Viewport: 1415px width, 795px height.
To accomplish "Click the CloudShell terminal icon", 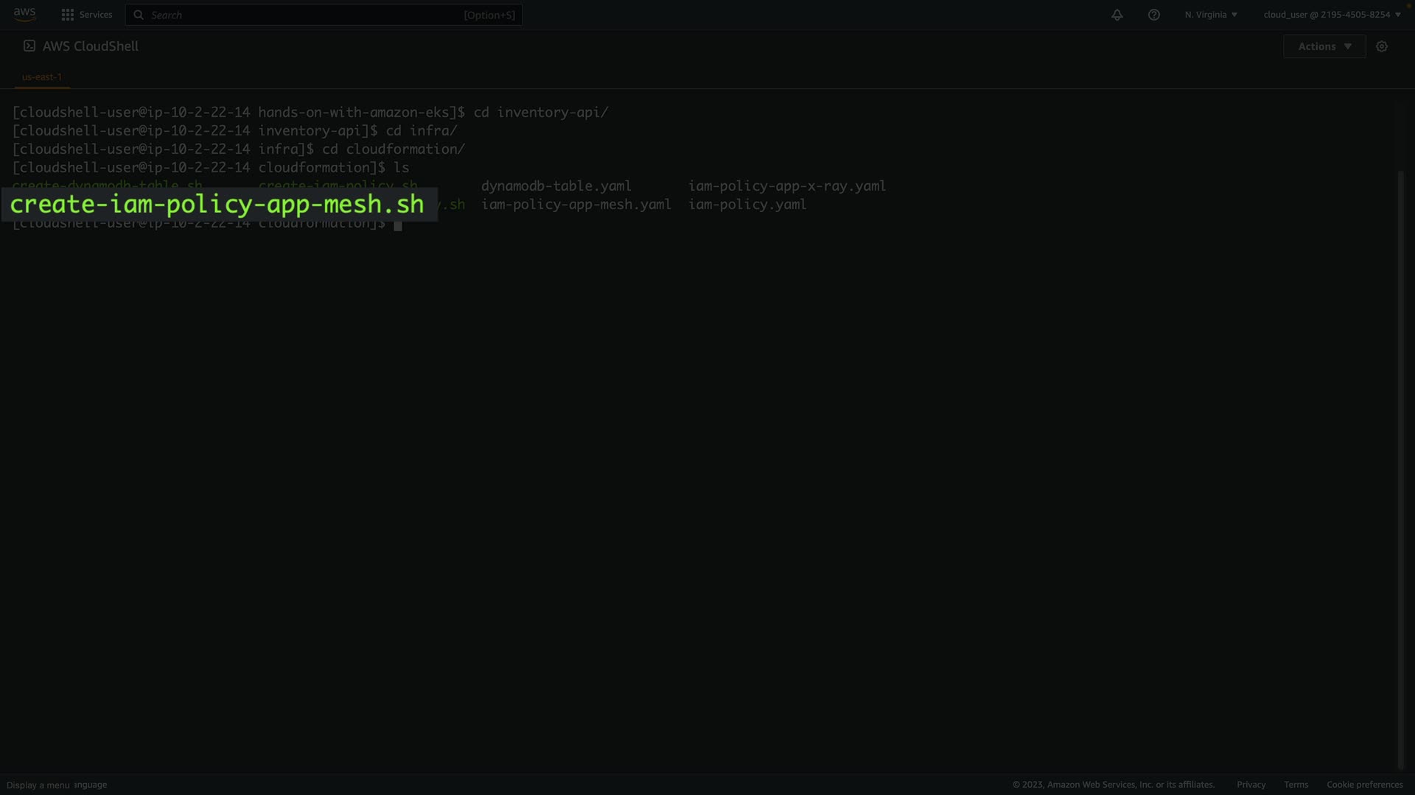I will click(x=29, y=46).
